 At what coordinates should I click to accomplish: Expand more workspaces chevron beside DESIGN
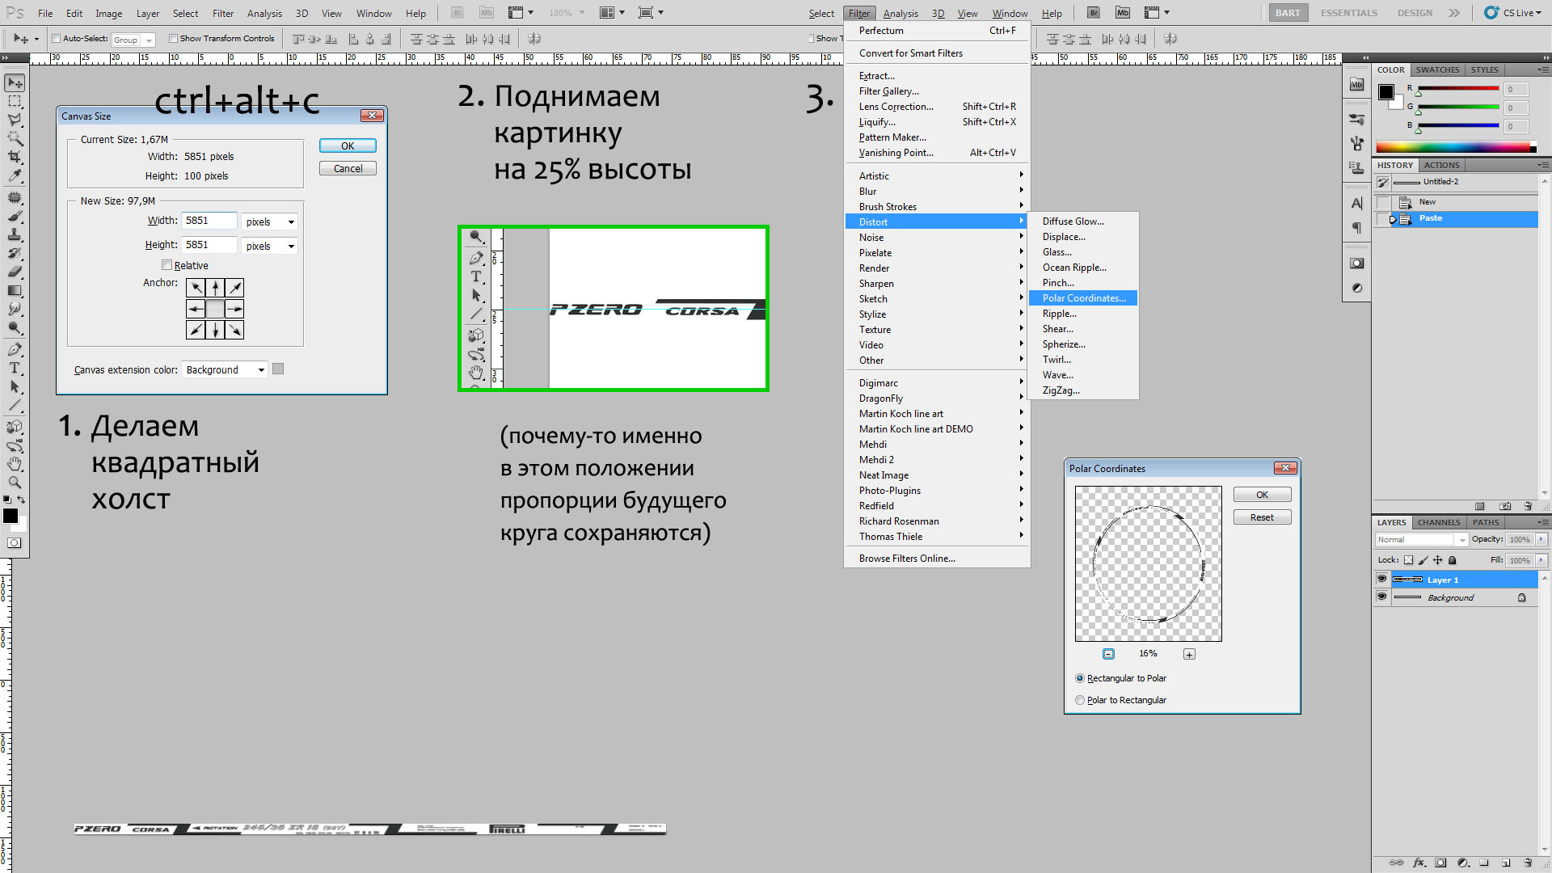tap(1454, 13)
